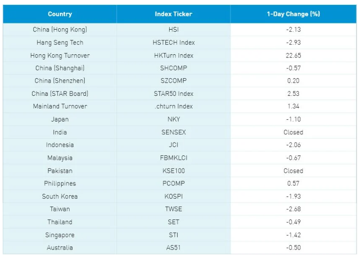Select the STAR50 Index ticker cell

[174, 94]
